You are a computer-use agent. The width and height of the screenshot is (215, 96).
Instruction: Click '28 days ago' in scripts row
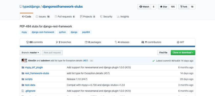tap(187, 79)
